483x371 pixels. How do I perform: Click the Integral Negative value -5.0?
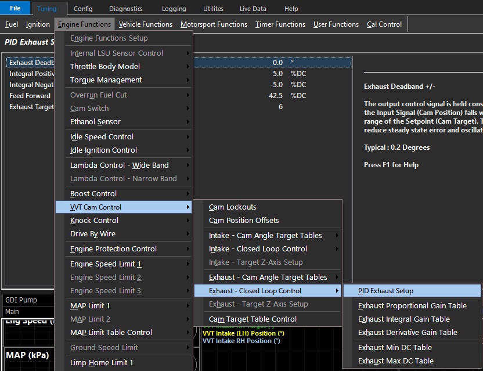(276, 85)
